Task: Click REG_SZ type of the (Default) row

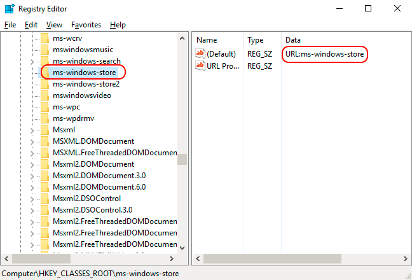Action: coord(259,54)
